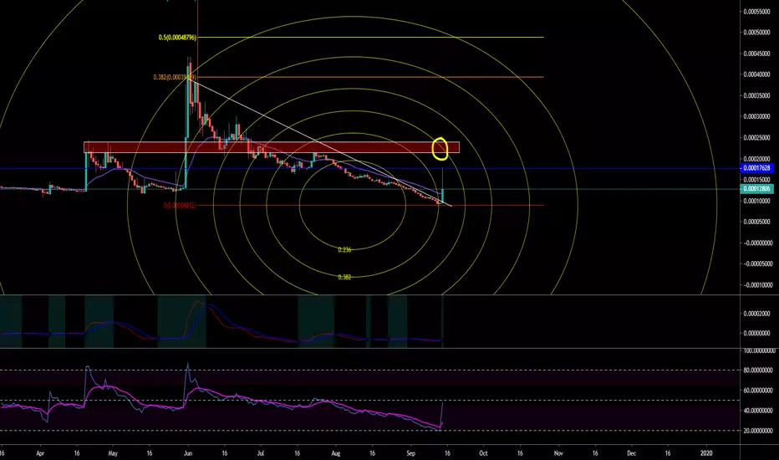
Task: Click the 0.00025000 price axis label
Action: pyautogui.click(x=757, y=138)
